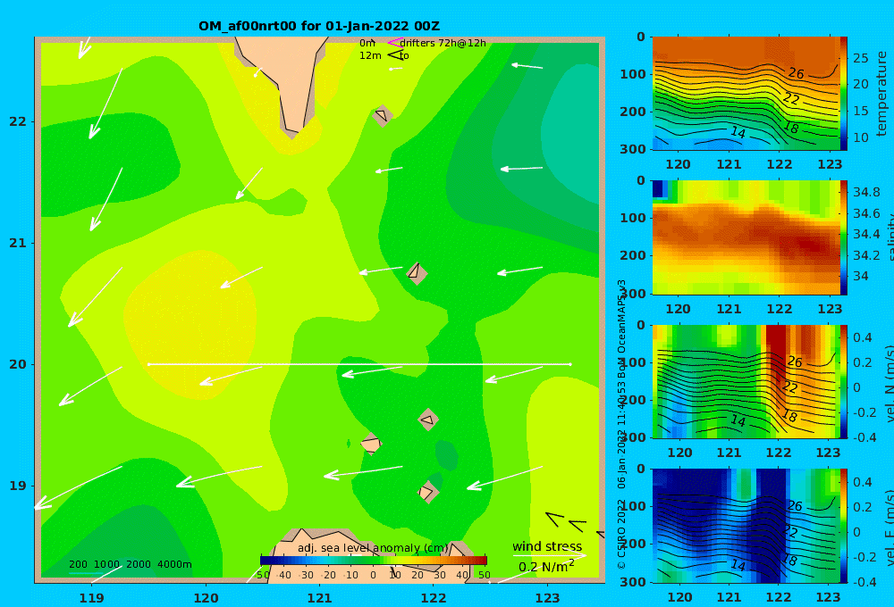Open the northward velocity section panel
894x607 pixels.
point(746,381)
